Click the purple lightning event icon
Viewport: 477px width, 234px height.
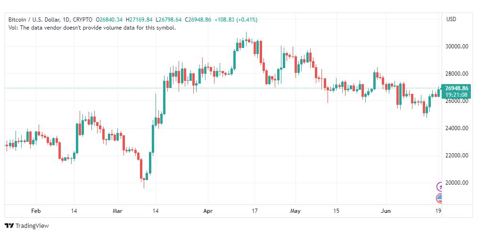tap(440, 187)
